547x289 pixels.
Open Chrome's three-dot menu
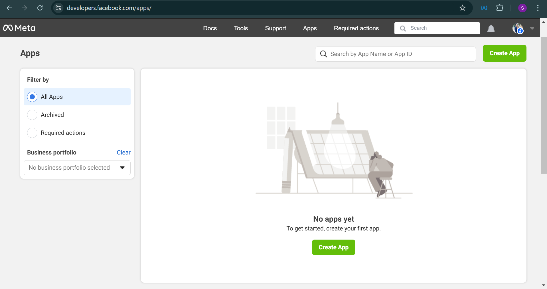tap(538, 8)
